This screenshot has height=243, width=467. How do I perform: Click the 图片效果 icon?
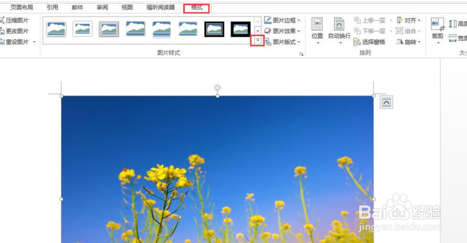click(x=268, y=31)
